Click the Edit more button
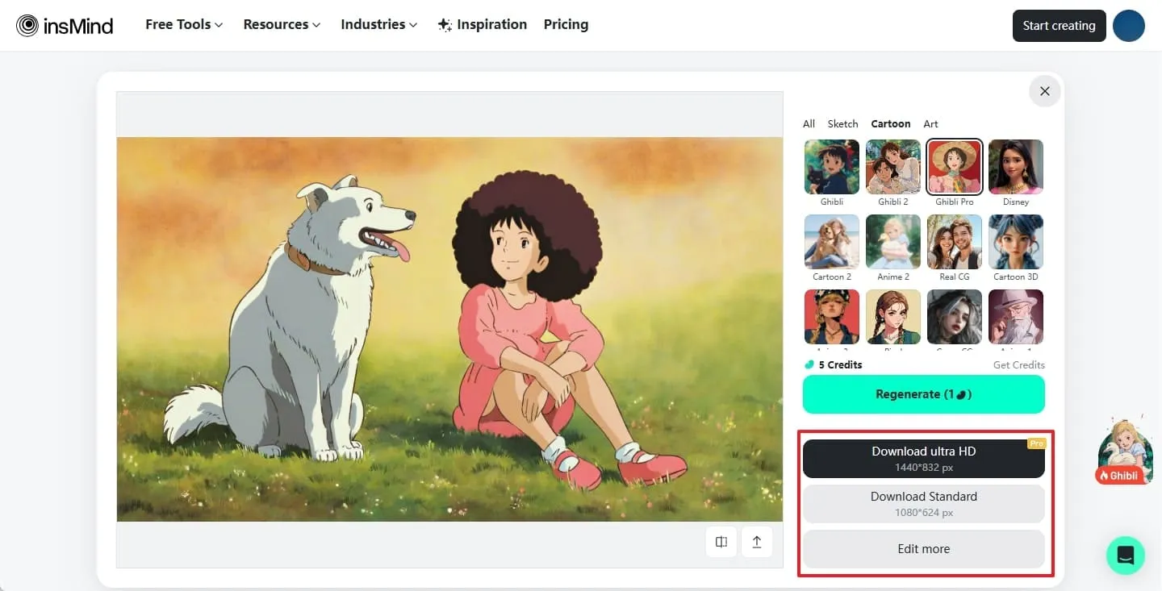 [924, 549]
